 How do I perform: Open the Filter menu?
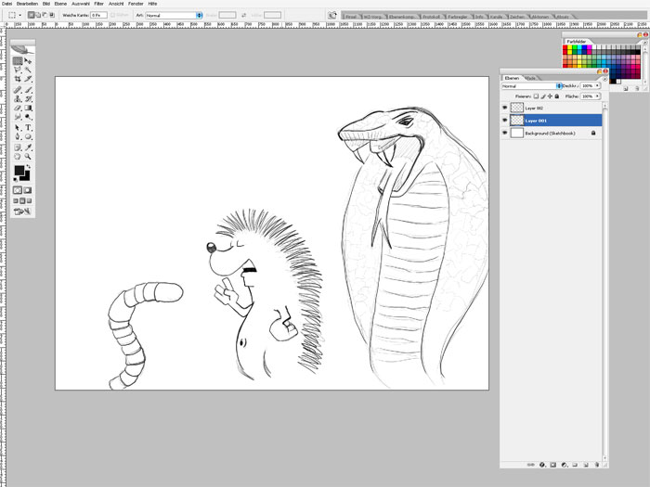pyautogui.click(x=98, y=4)
